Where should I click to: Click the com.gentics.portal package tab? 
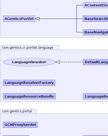tap(19, 111)
